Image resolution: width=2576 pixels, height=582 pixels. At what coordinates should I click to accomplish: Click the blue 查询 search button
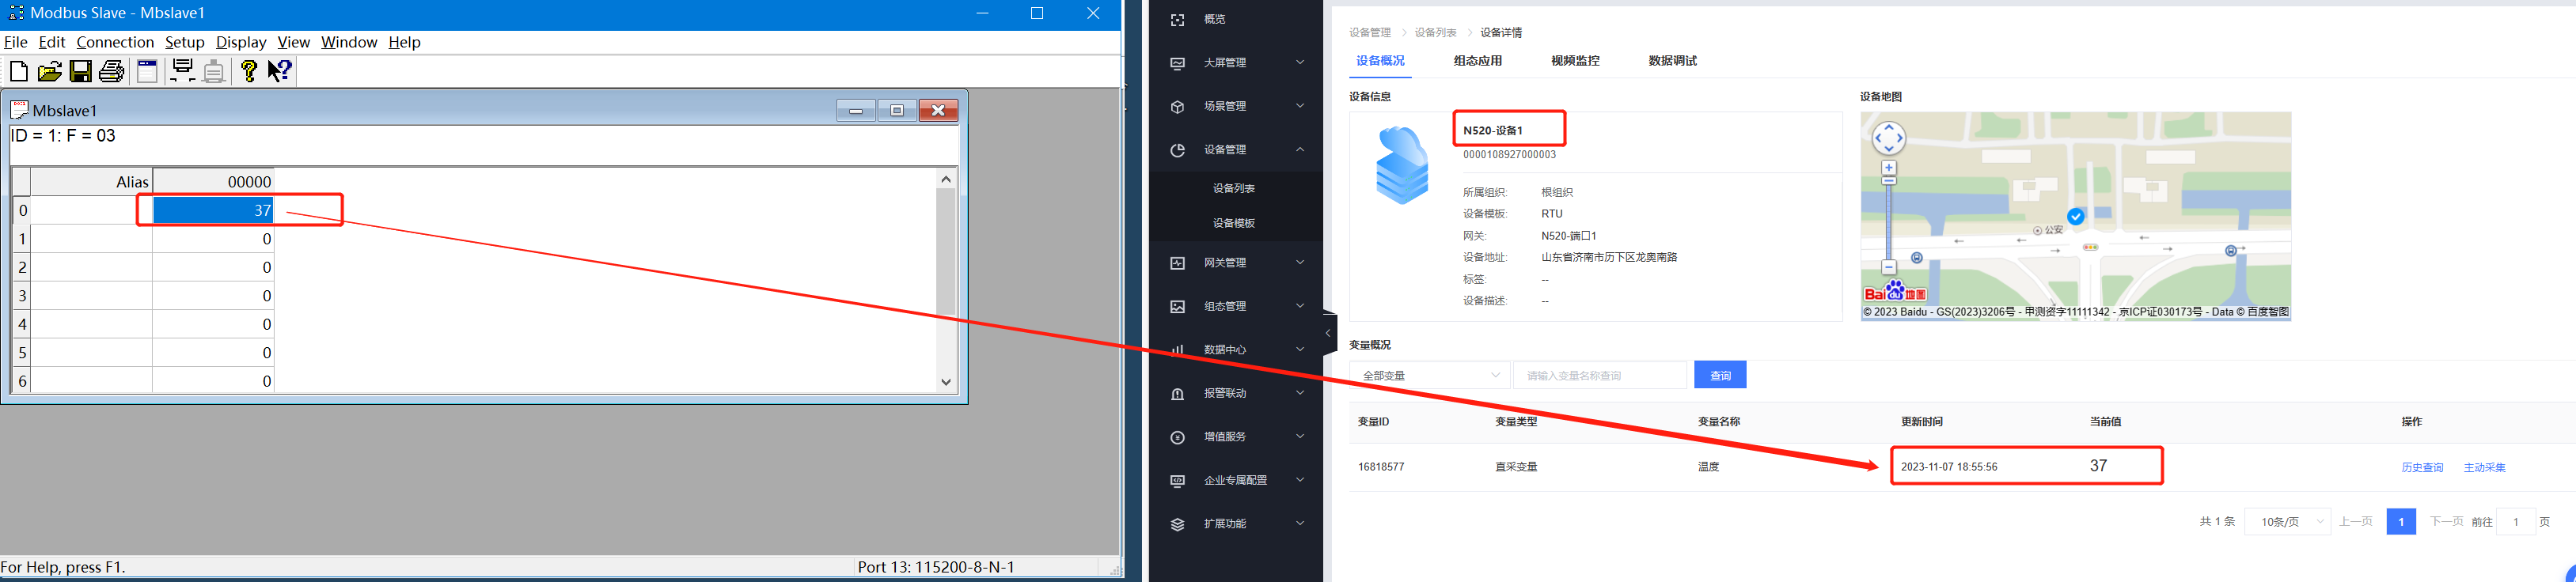click(x=1719, y=376)
